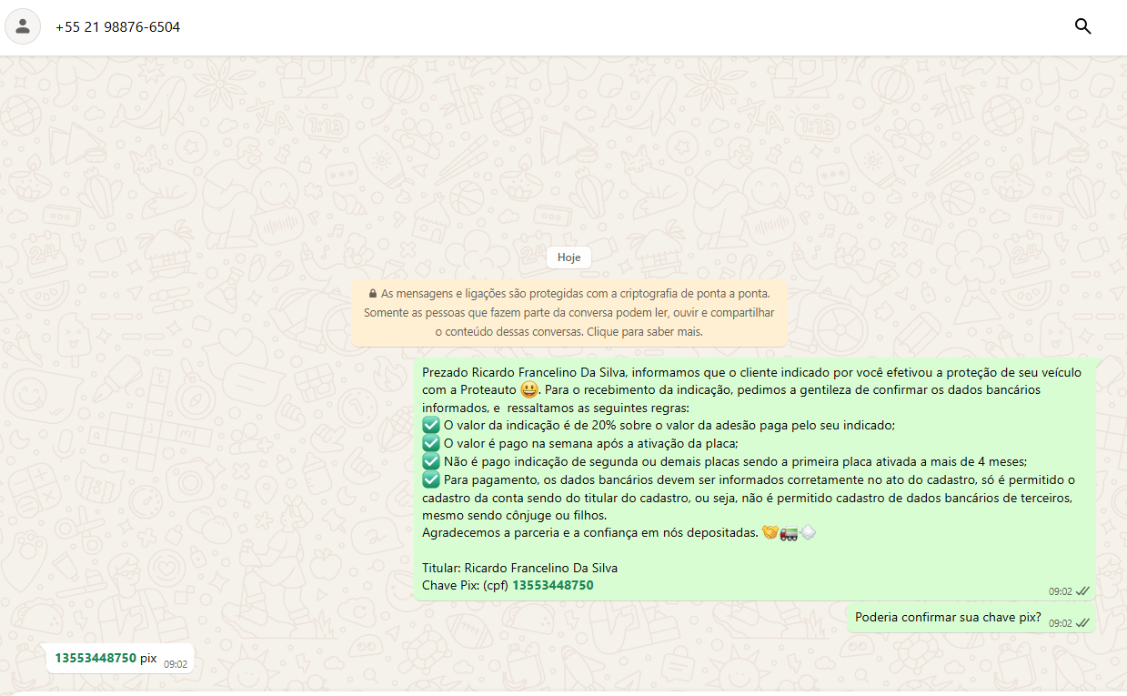Click the 13553448750 number in received message
Screen dimensions: 1127x696
pos(96,658)
